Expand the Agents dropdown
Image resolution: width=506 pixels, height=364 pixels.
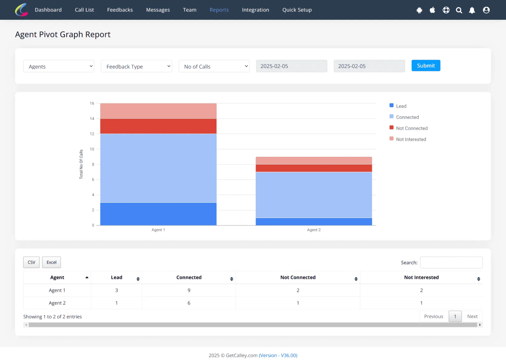point(59,66)
